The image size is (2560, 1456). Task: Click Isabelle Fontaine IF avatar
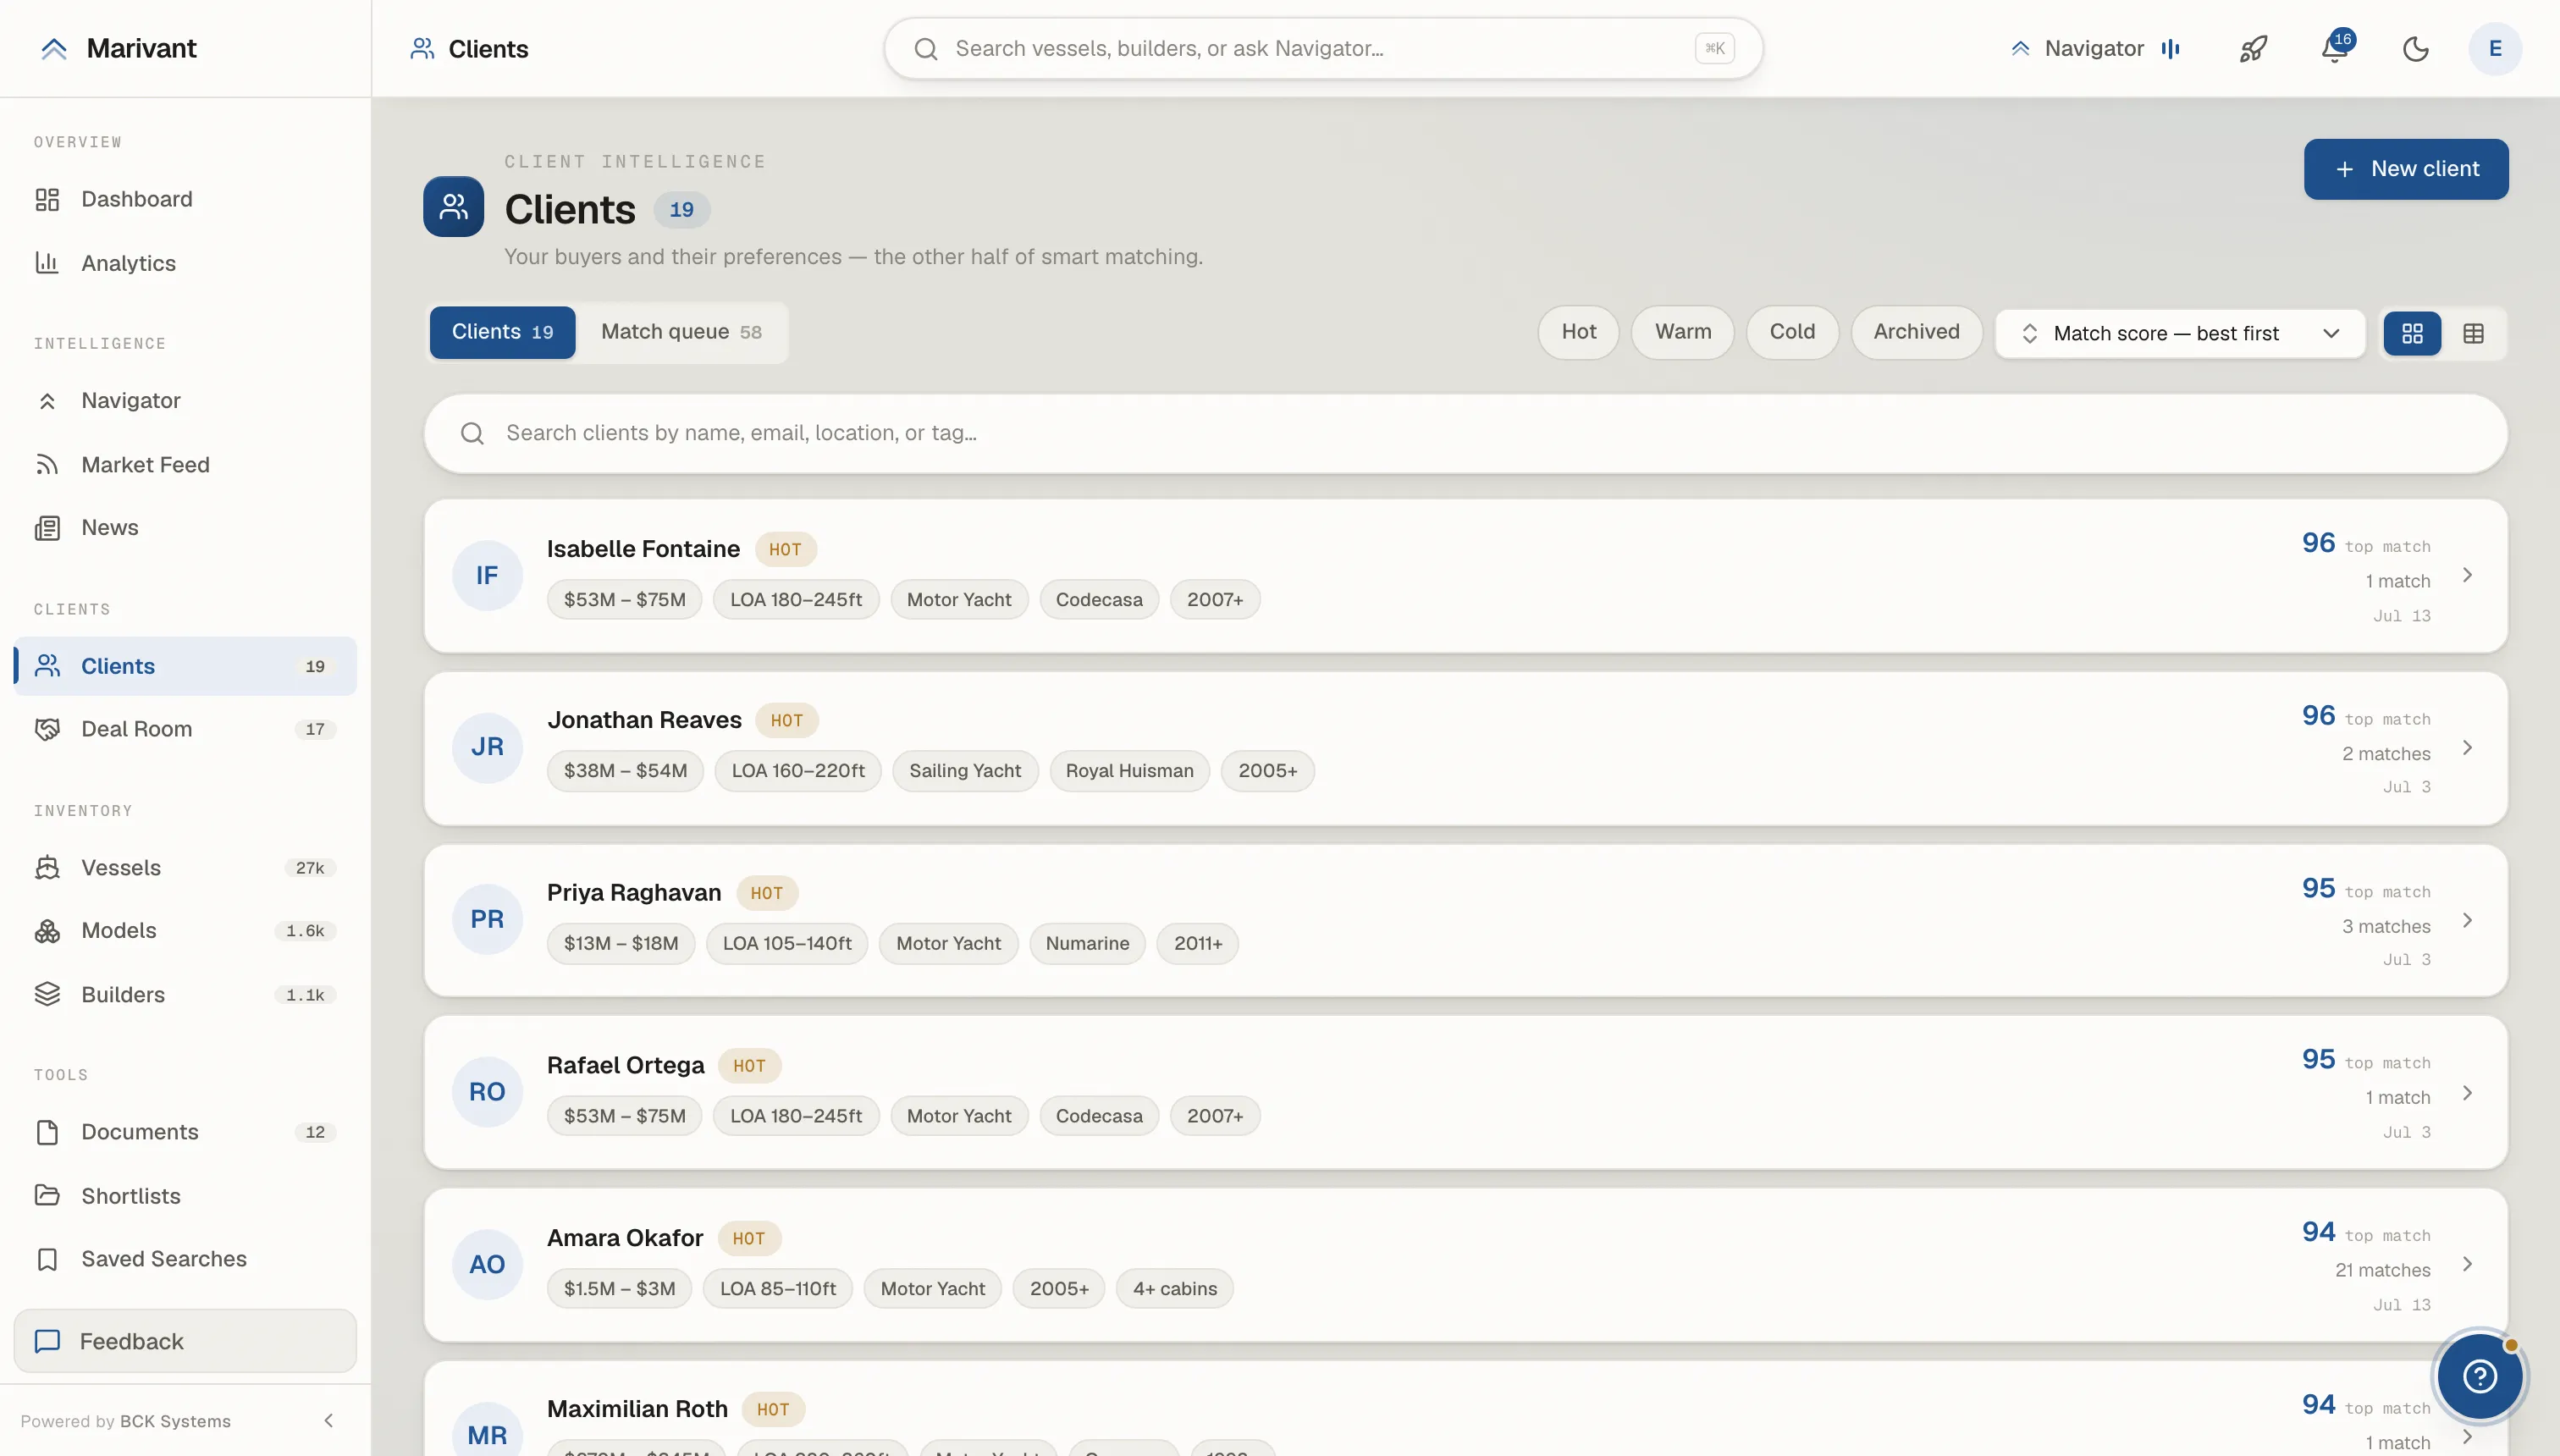(x=487, y=575)
